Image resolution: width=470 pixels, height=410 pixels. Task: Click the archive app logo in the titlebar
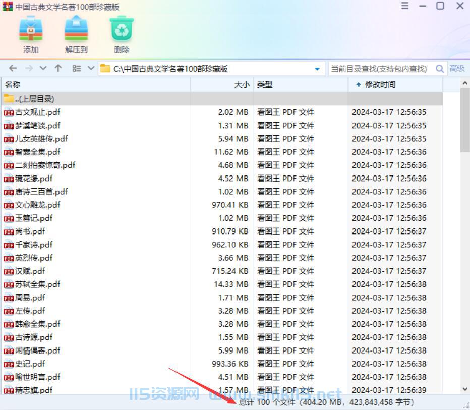click(7, 6)
